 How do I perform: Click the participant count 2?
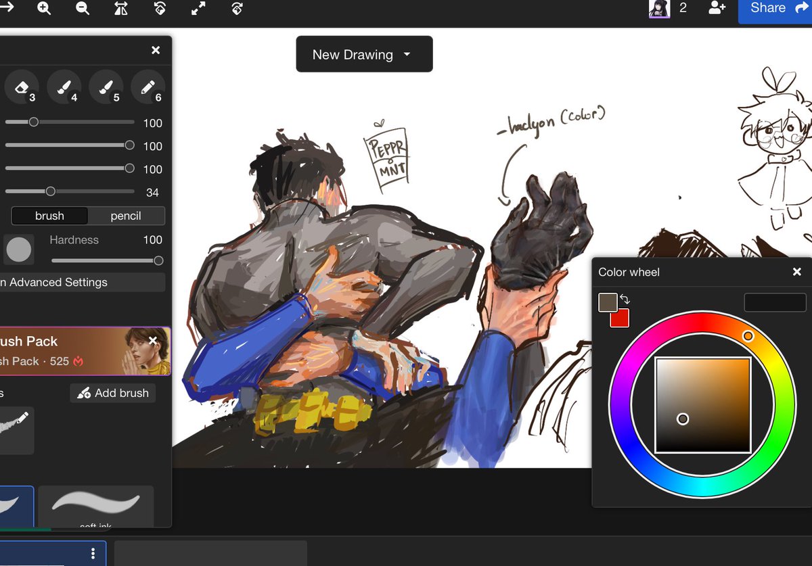[x=683, y=8]
